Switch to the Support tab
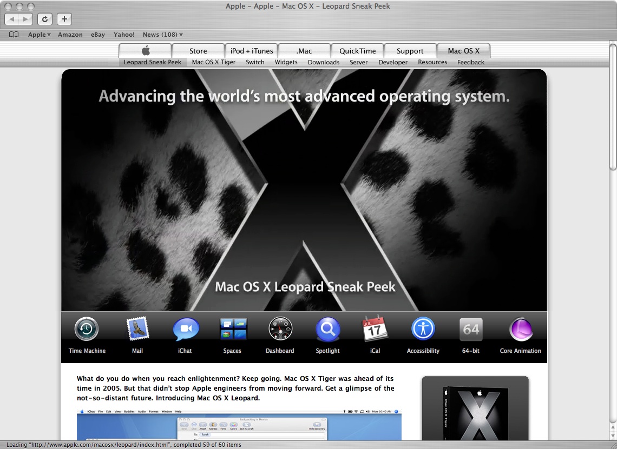The image size is (617, 449). [x=410, y=51]
